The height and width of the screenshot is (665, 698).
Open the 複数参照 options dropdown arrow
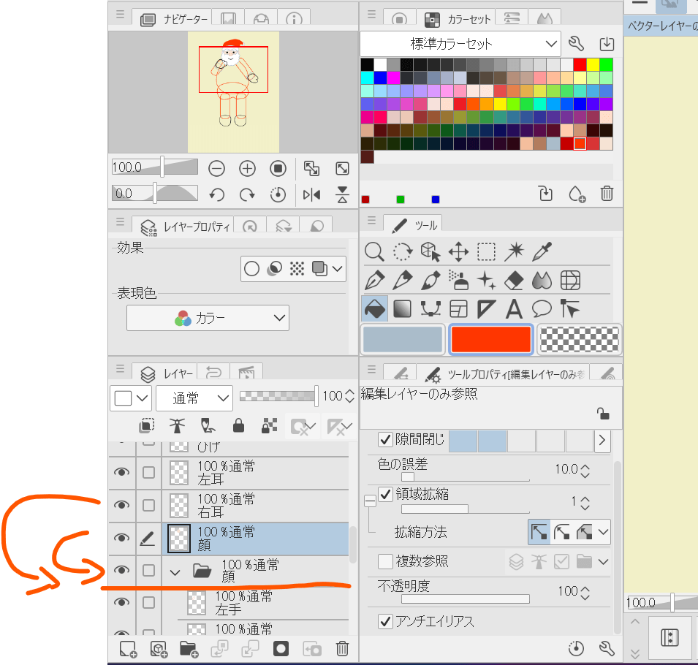pyautogui.click(x=603, y=562)
